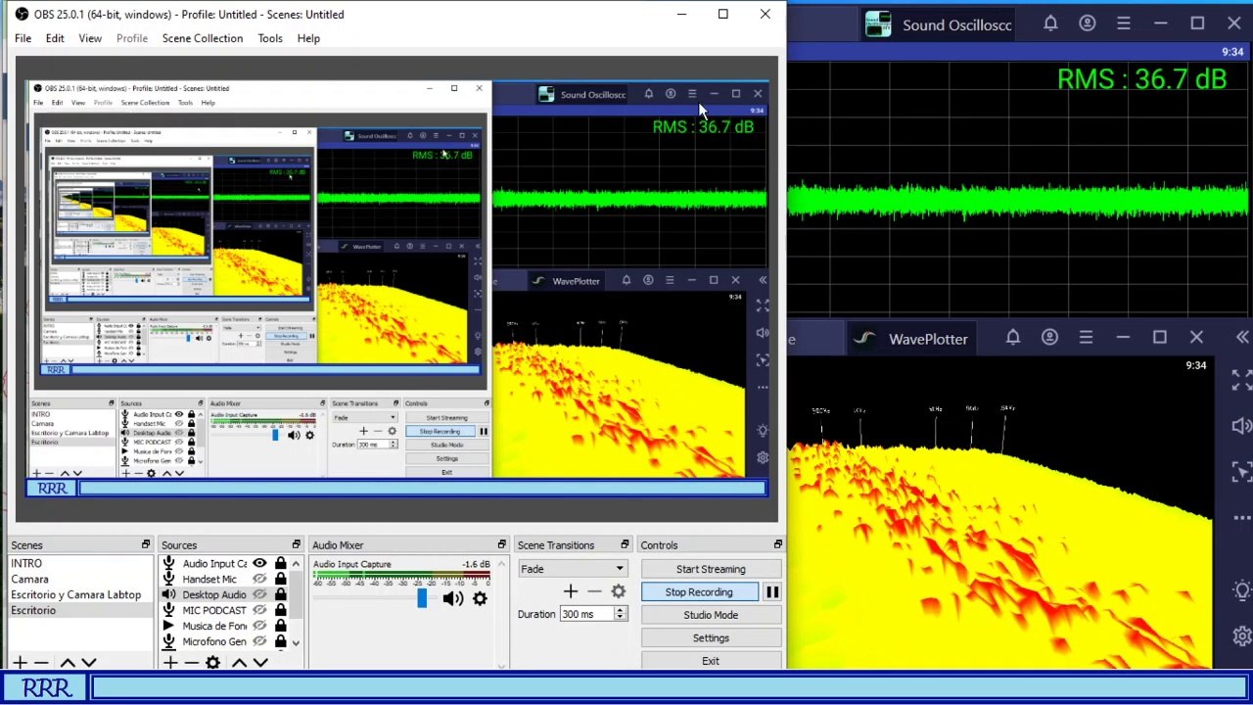Open the Scene Collection menu
Image resolution: width=1253 pixels, height=705 pixels.
click(x=202, y=38)
